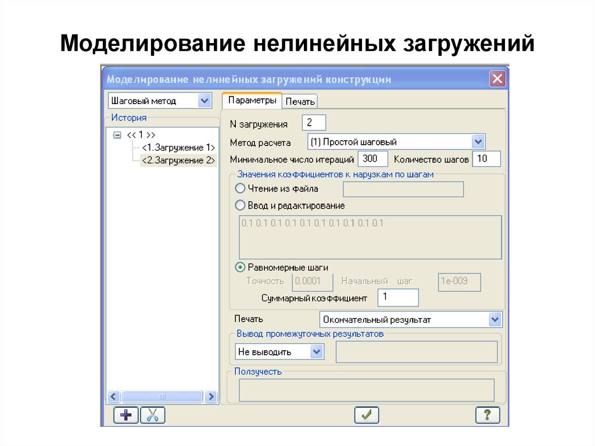Expand the 'Не выводить' dropdown
The width and height of the screenshot is (595, 446).
point(317,351)
